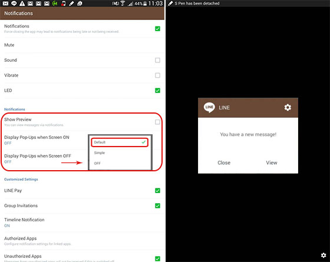Tap the Wi-Fi signal icon in status bar

pyautogui.click(x=123, y=4)
